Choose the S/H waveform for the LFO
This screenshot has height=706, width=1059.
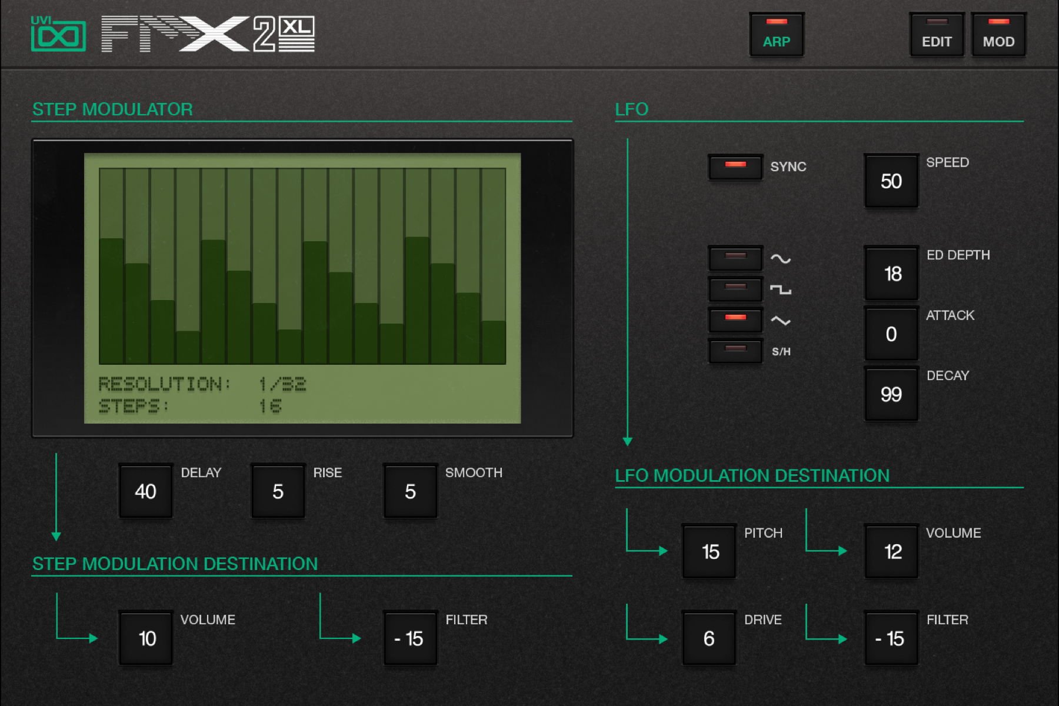point(735,351)
